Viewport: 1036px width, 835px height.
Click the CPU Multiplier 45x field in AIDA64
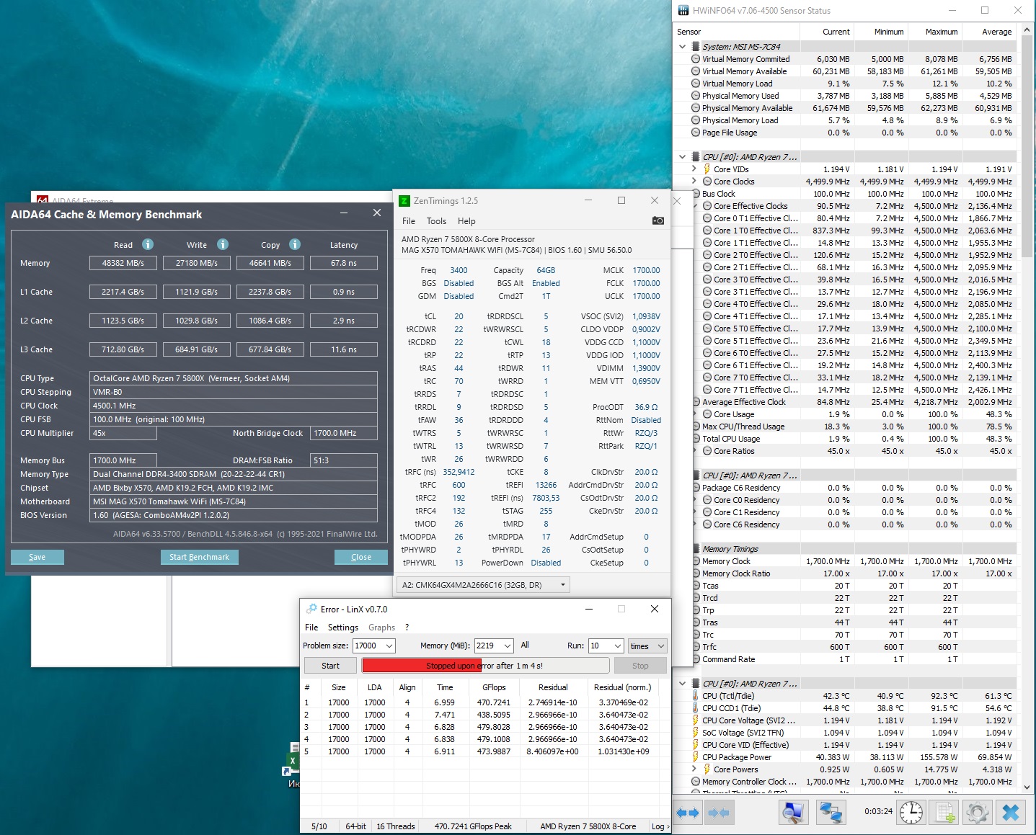pyautogui.click(x=123, y=433)
